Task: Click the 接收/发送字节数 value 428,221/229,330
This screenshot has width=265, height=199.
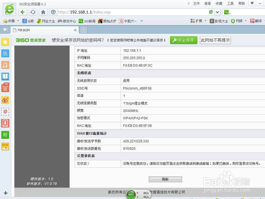Action: pos(136,141)
